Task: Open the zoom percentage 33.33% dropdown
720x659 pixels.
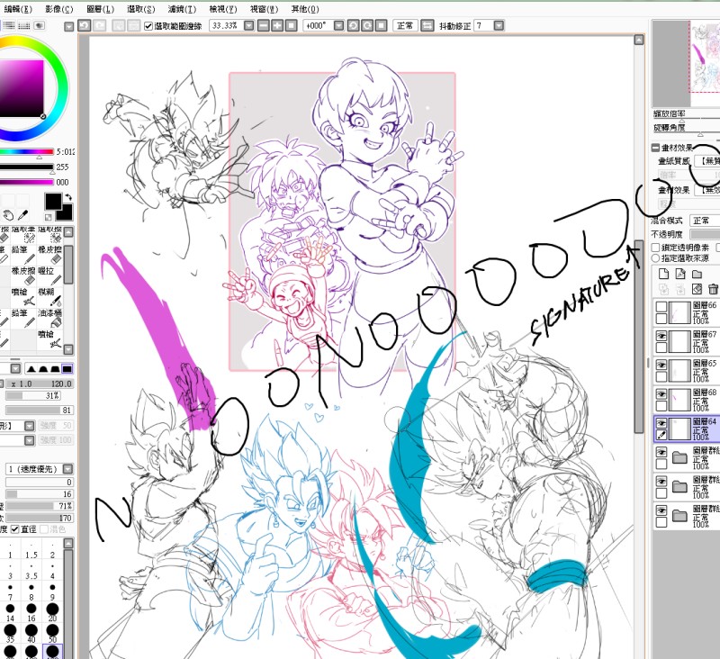Action: pyautogui.click(x=248, y=26)
